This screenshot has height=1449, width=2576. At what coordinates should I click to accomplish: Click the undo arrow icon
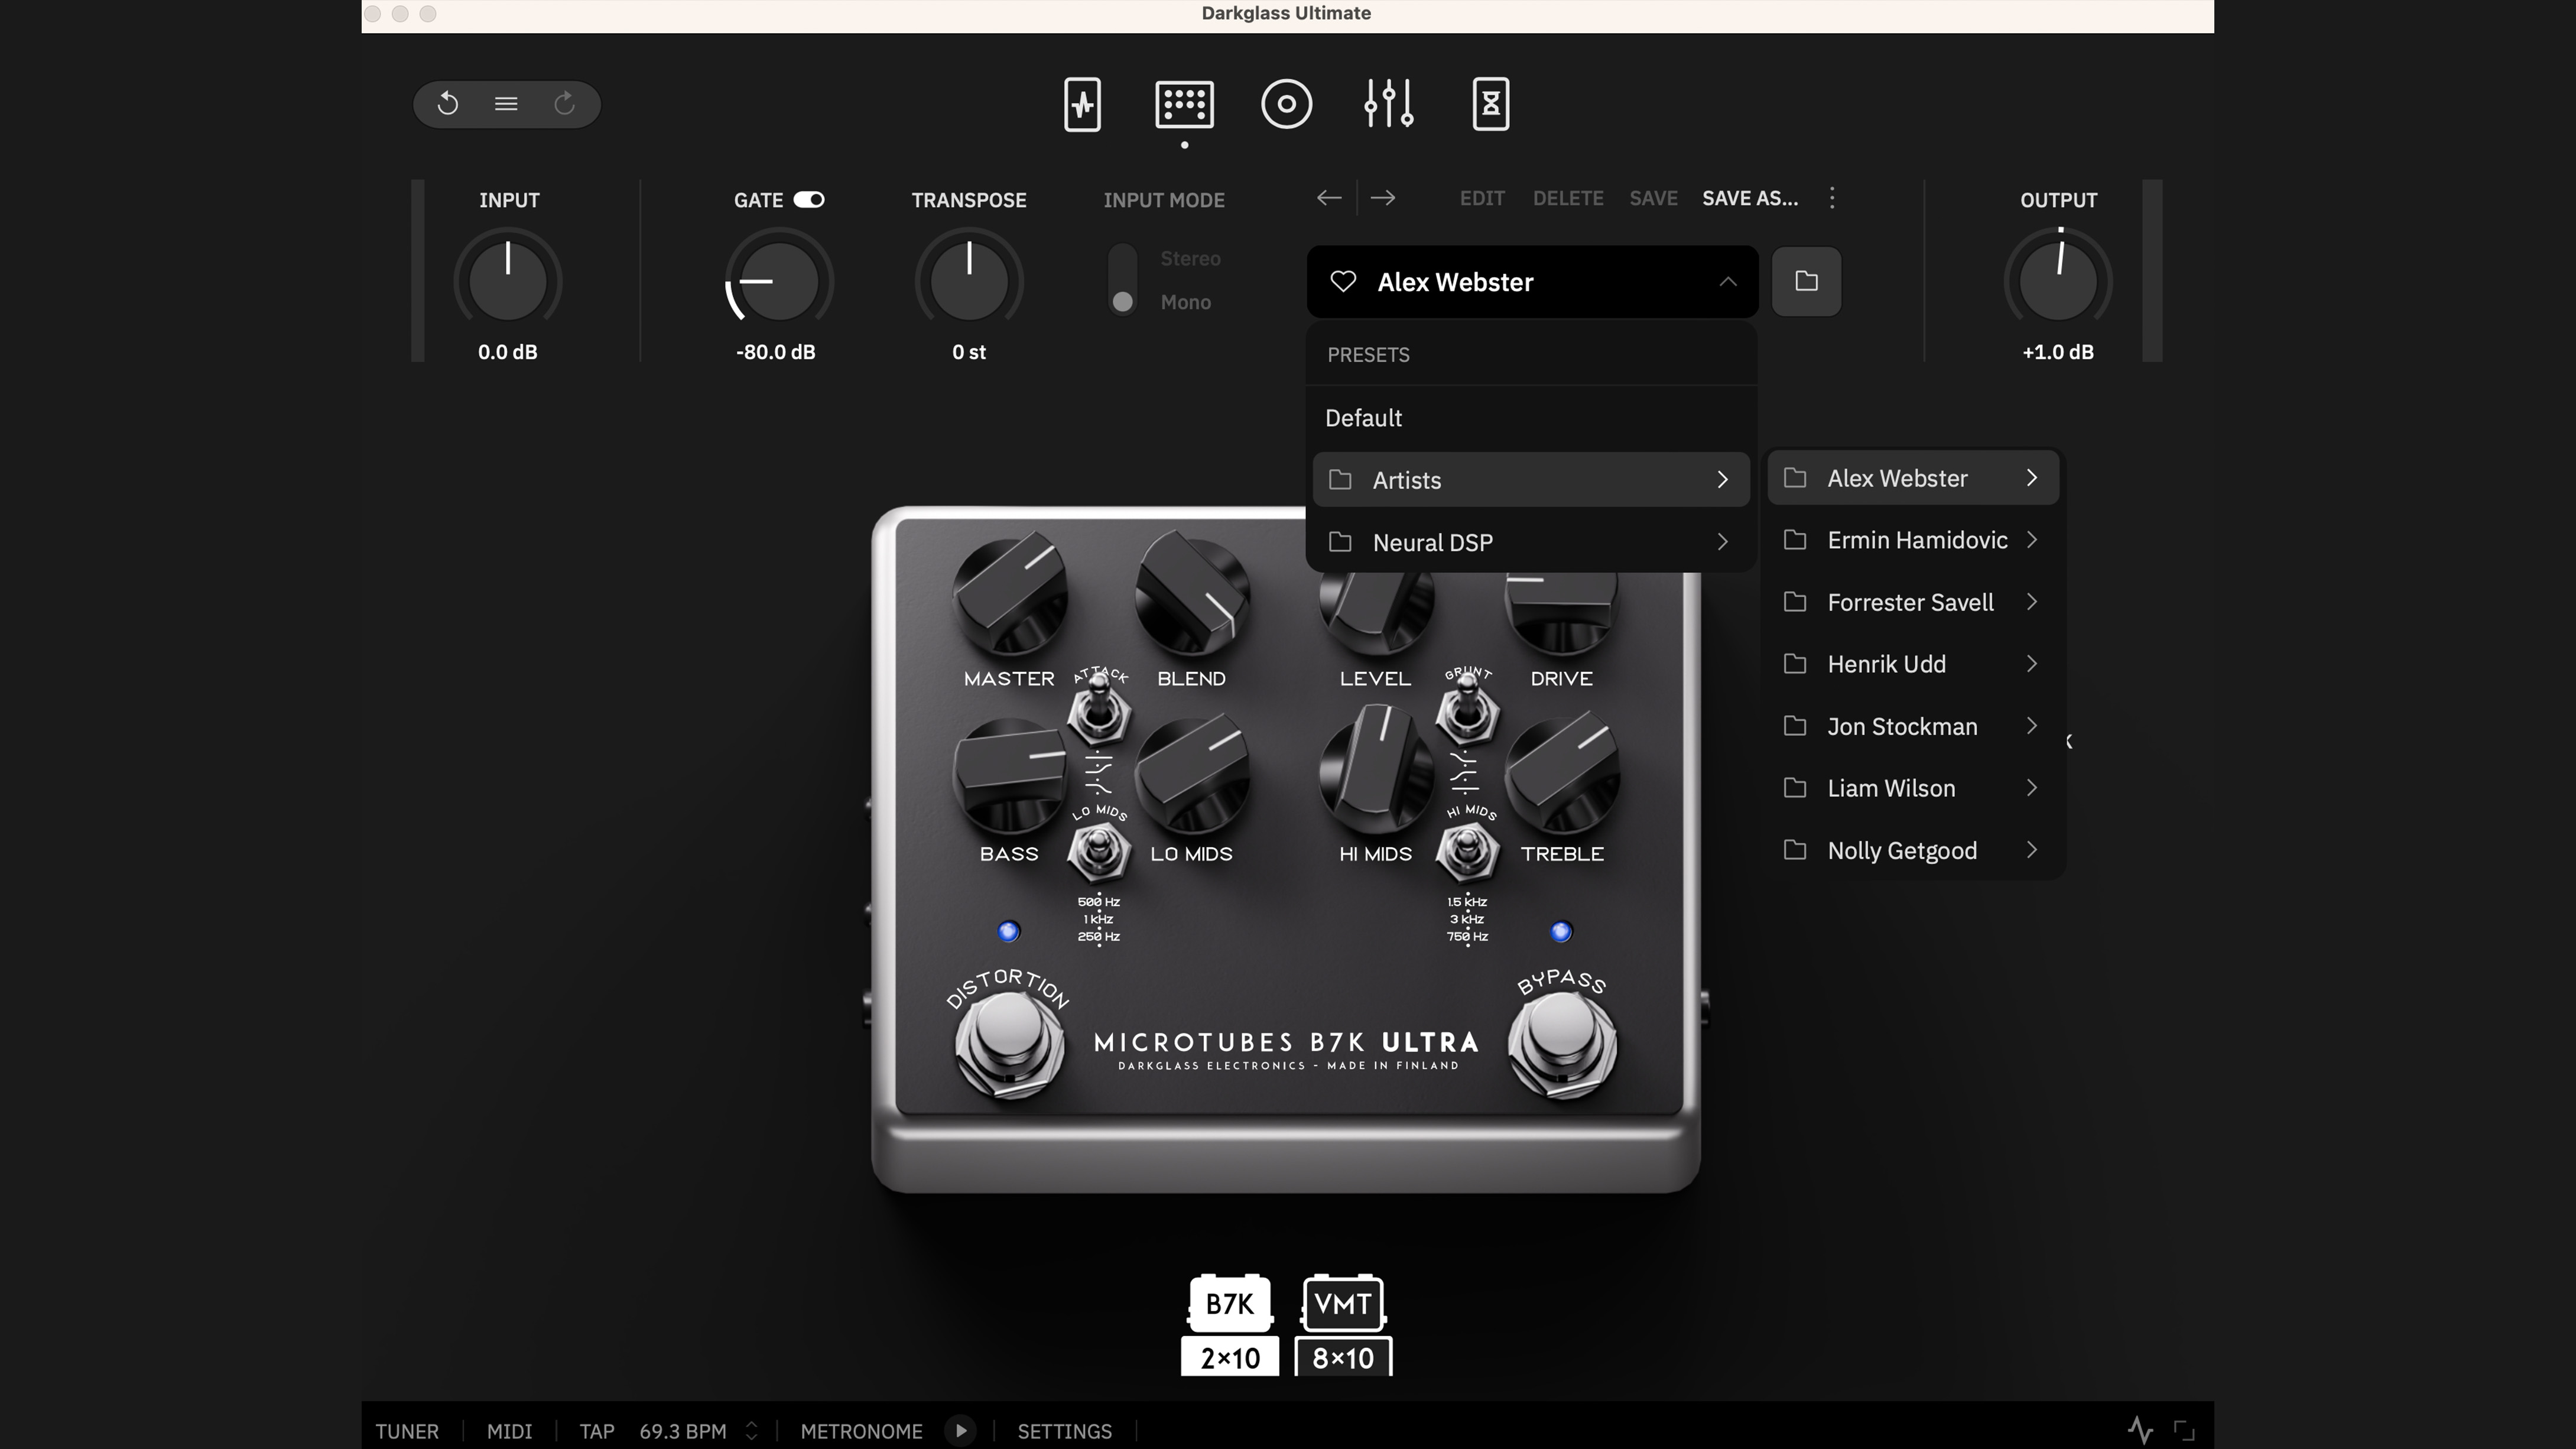pos(447,103)
